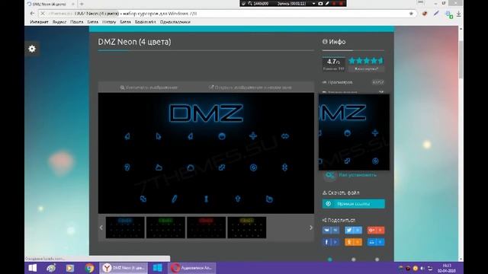Click the taskbar clock and date

pyautogui.click(x=447, y=268)
